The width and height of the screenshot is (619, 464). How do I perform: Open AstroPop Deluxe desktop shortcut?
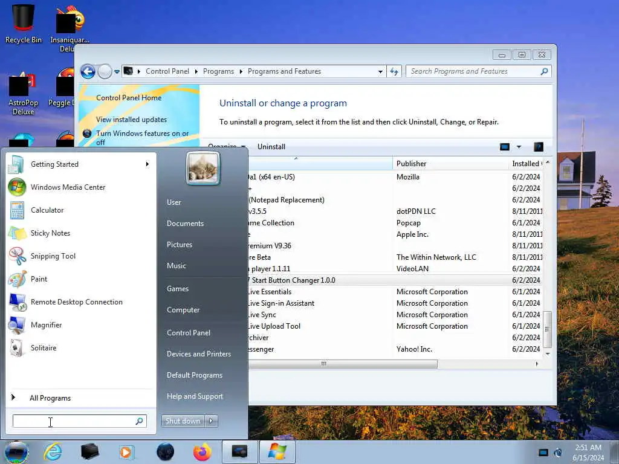click(x=23, y=94)
